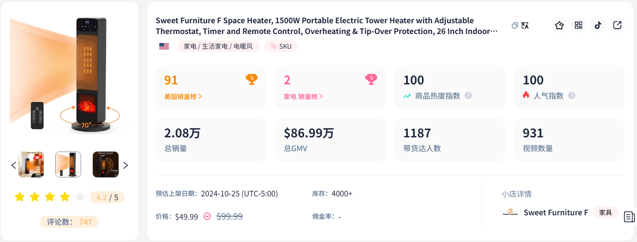Select first heater thumbnail image
Image resolution: width=637 pixels, height=242 pixels.
click(31, 164)
